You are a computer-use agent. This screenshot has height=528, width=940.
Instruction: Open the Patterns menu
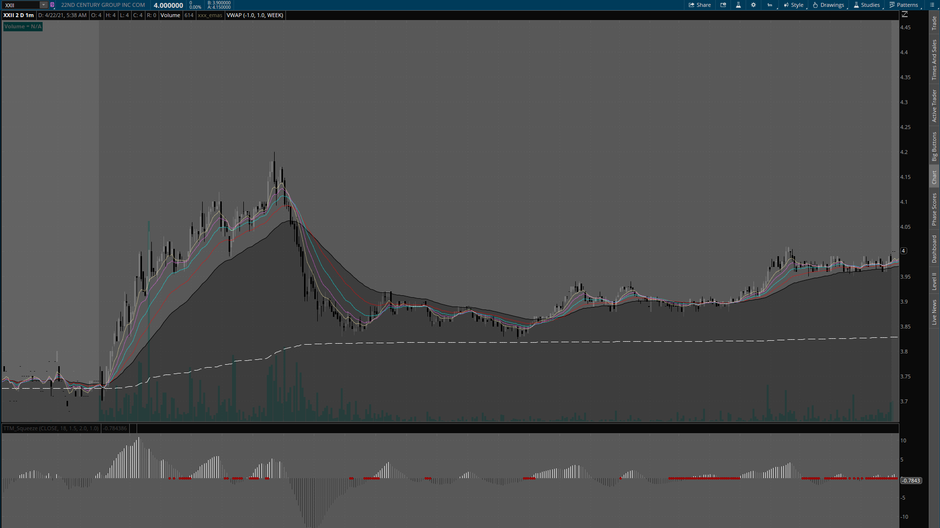click(904, 5)
